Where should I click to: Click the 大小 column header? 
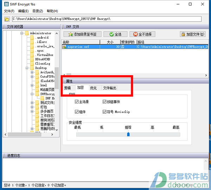pos(110,42)
